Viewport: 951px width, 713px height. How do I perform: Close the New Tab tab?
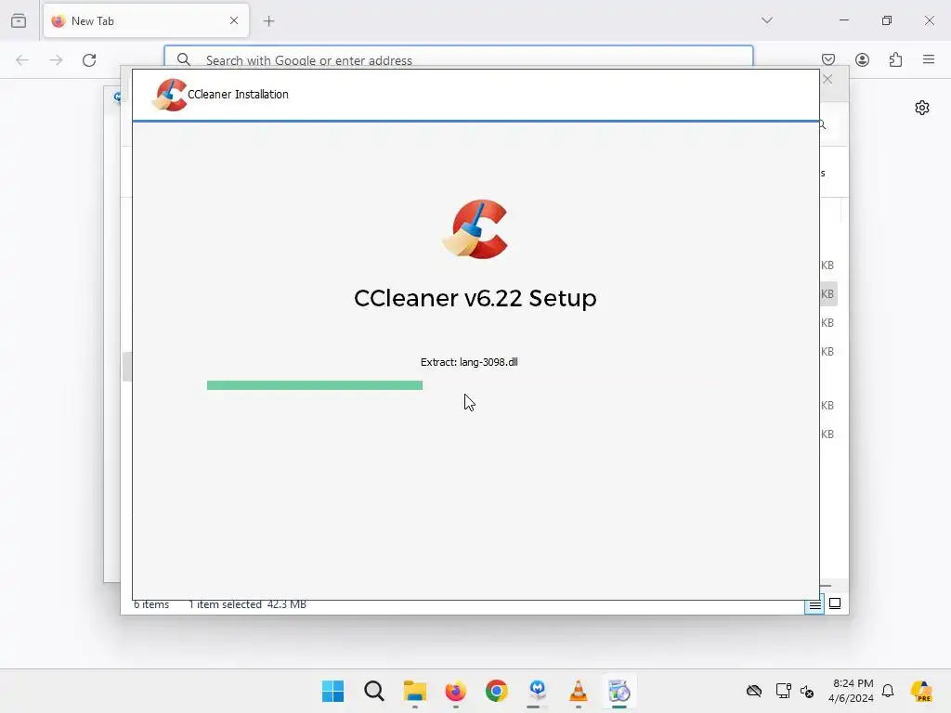pos(234,20)
